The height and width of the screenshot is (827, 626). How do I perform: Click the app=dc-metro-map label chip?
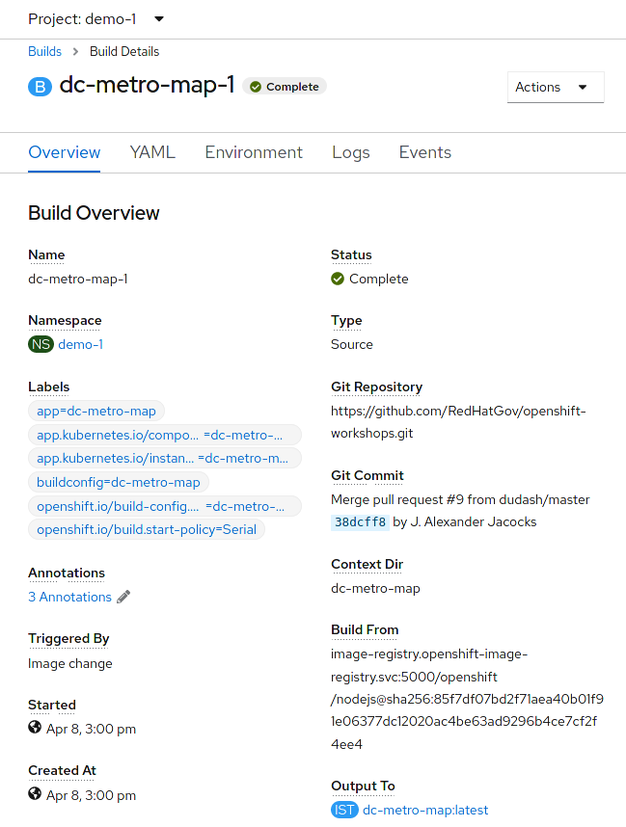pos(96,411)
